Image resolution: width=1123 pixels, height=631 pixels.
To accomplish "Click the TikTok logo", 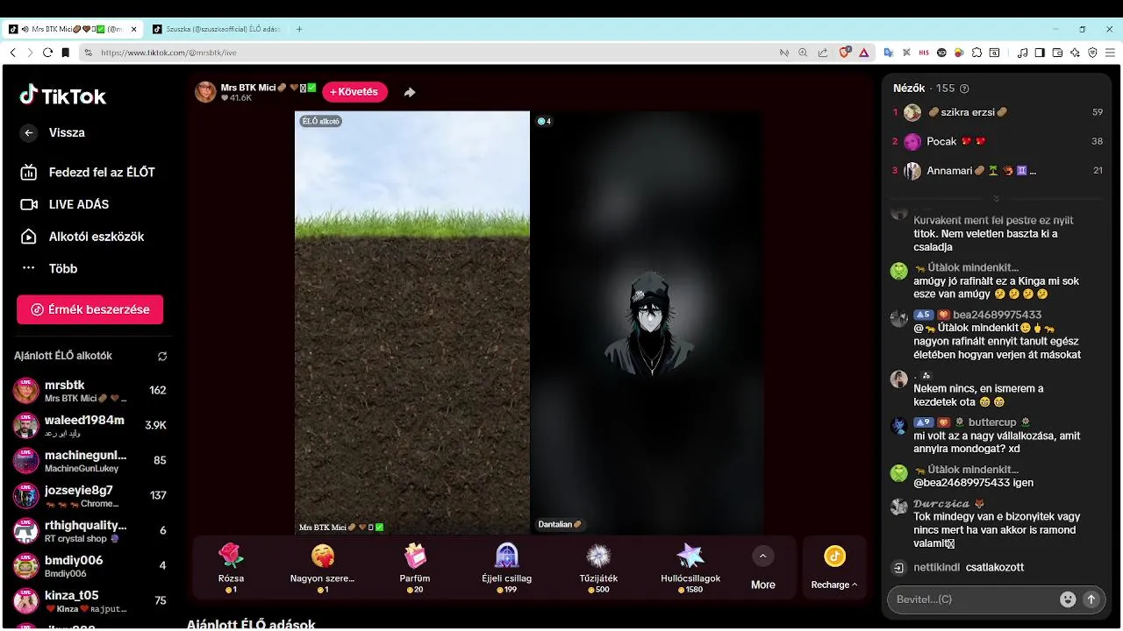I will point(63,96).
